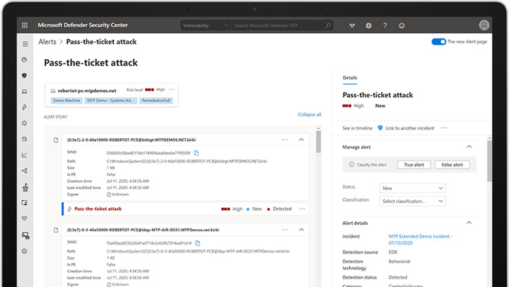
Task: Toggle The new Alert page switch
Action: 439,41
